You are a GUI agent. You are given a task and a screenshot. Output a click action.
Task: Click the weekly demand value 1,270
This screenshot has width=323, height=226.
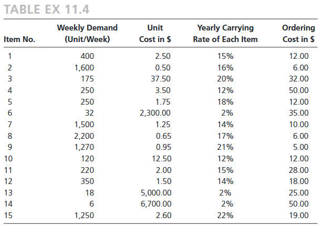85,147
